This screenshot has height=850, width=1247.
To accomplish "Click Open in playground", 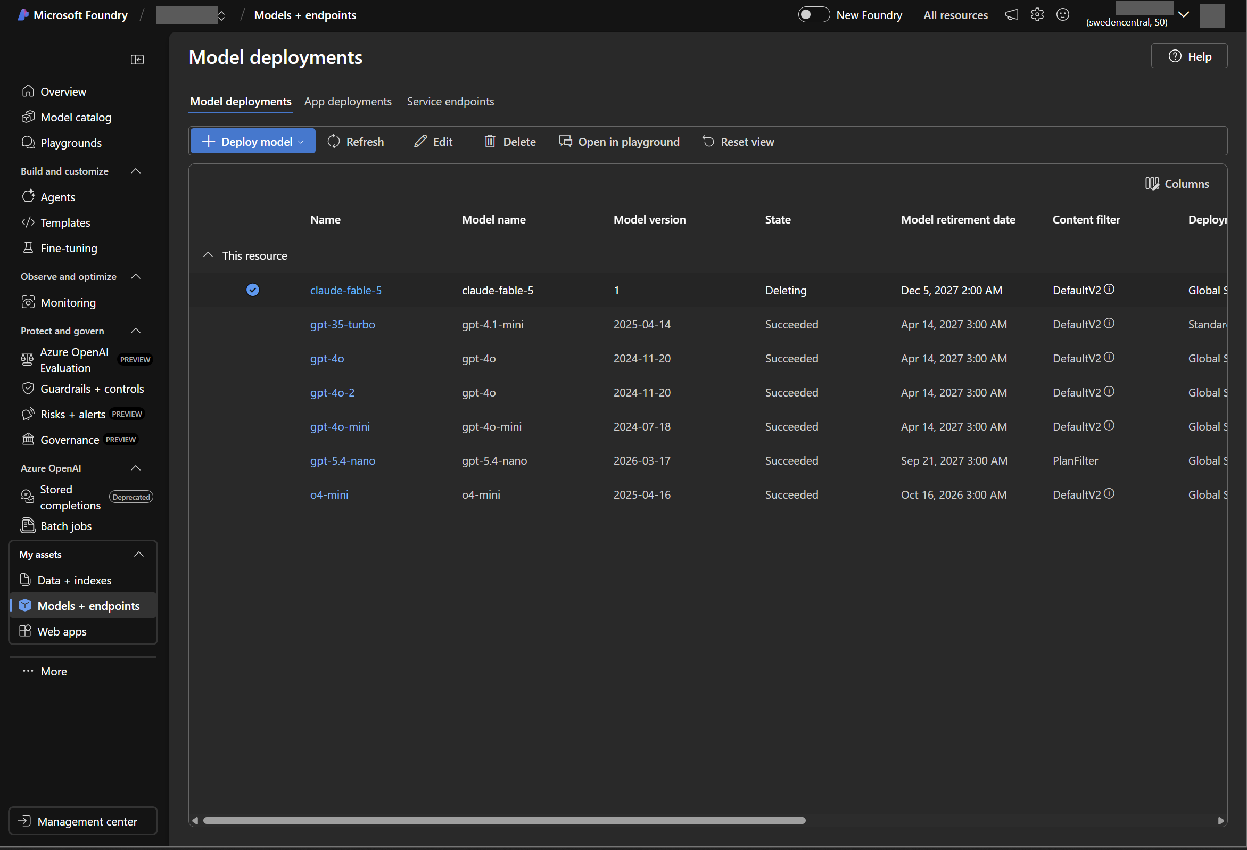I will coord(619,141).
